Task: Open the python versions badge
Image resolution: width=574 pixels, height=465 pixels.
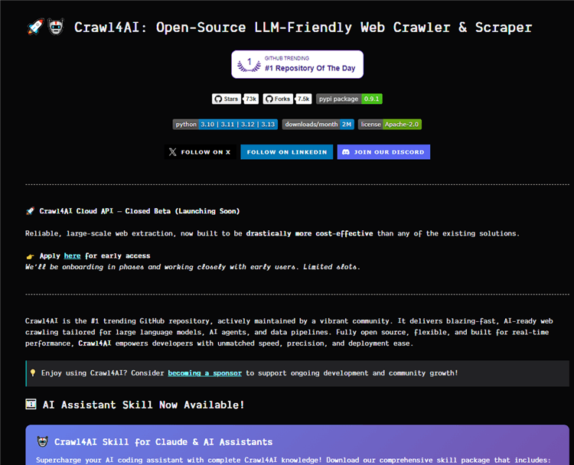Action: click(x=225, y=125)
